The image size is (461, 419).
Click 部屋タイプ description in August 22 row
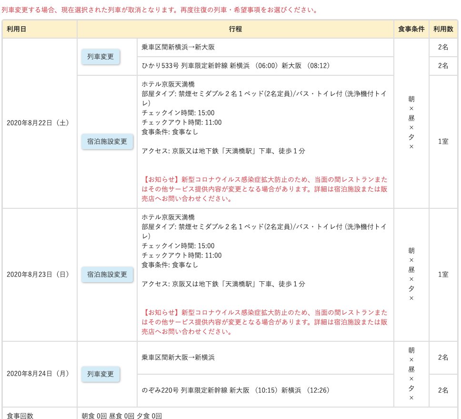(264, 99)
